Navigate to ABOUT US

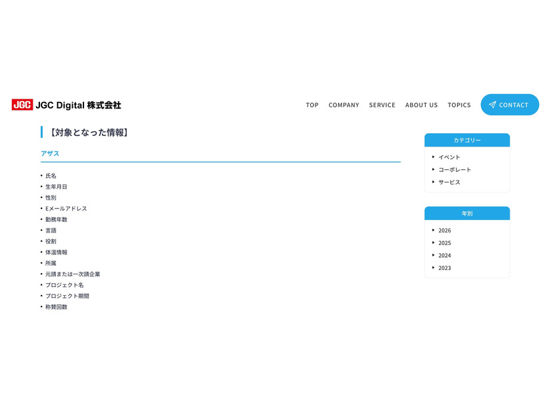coord(422,105)
